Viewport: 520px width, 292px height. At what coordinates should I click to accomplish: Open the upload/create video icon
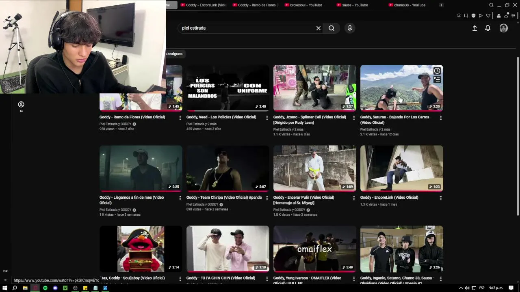[474, 28]
